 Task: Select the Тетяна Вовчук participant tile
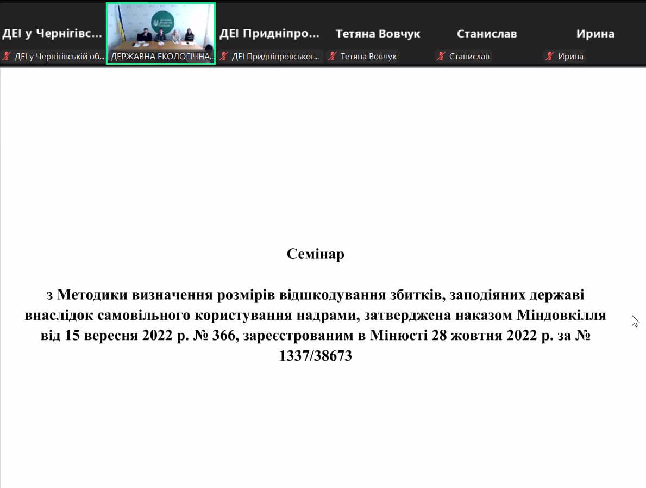[378, 33]
